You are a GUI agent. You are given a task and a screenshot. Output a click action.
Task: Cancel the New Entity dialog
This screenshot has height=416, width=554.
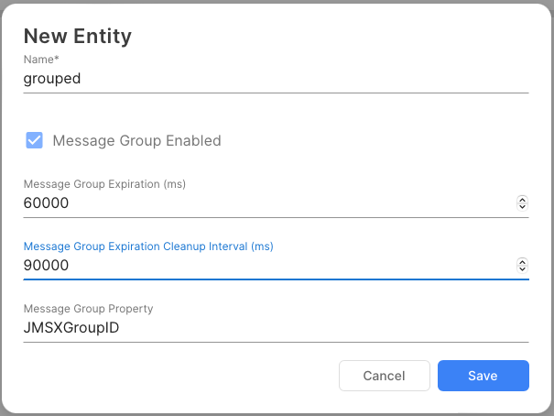[384, 376]
